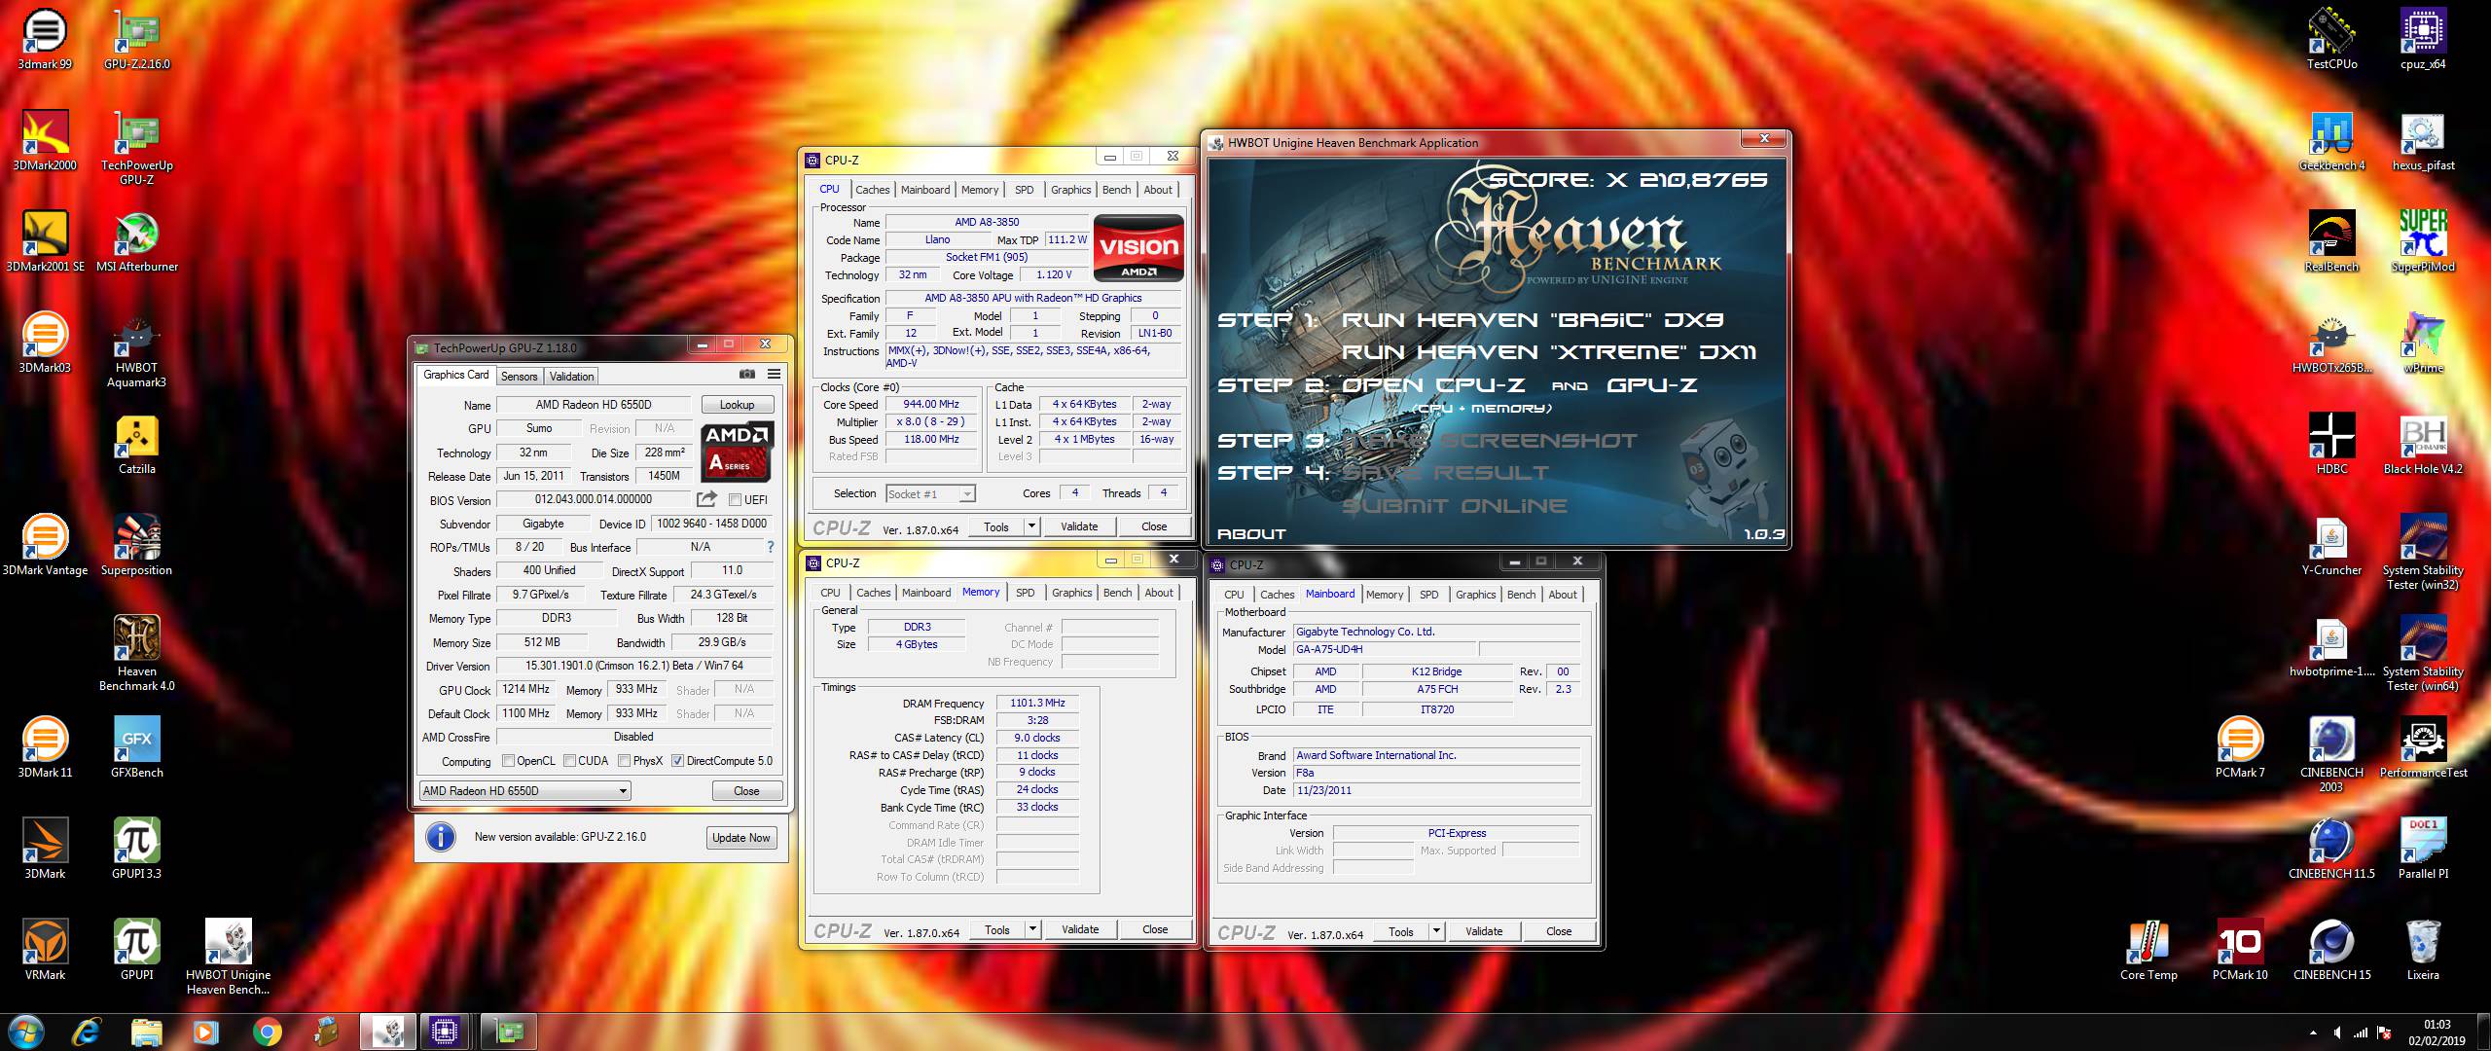
Task: Click Validate in CPU-Z Memory window
Action: 1080,929
